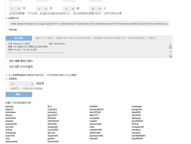Open the month dropdown showing 11
The image size is (191, 144).
pos(15,9)
